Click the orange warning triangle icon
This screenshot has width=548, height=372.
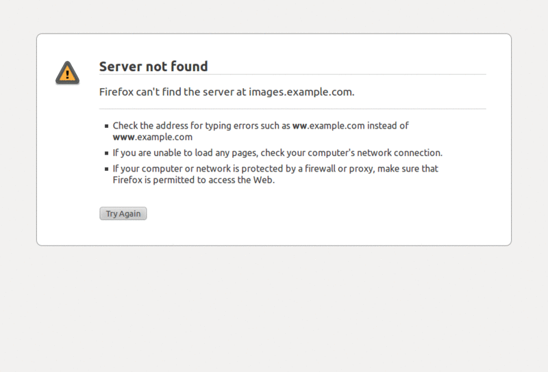pos(67,72)
